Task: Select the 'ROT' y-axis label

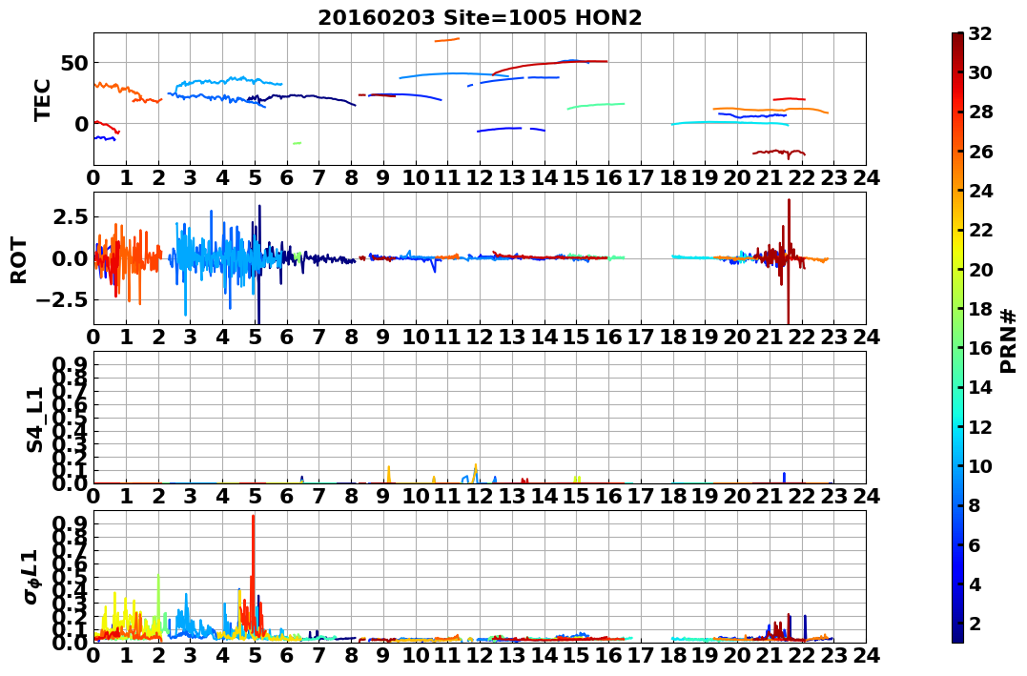Action: point(19,260)
